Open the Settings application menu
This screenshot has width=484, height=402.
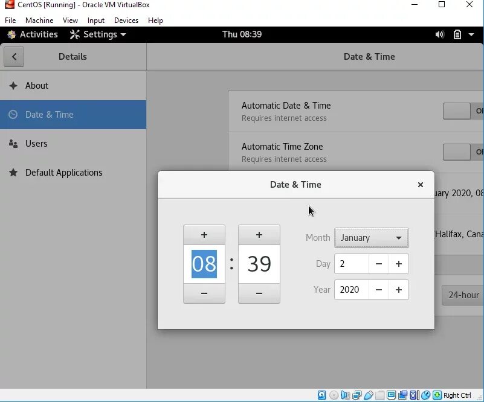98,34
